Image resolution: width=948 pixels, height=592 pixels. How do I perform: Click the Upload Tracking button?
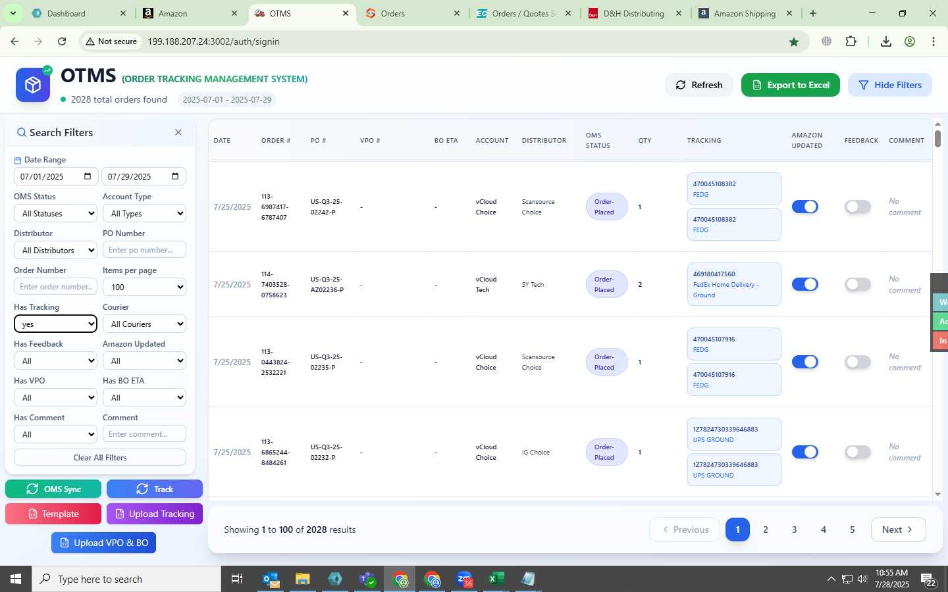point(155,514)
